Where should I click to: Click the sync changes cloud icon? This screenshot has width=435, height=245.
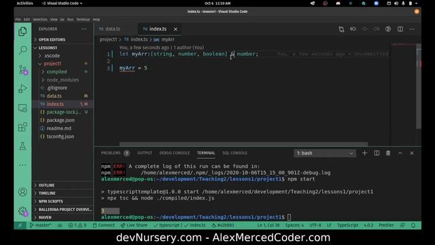click(x=60, y=225)
